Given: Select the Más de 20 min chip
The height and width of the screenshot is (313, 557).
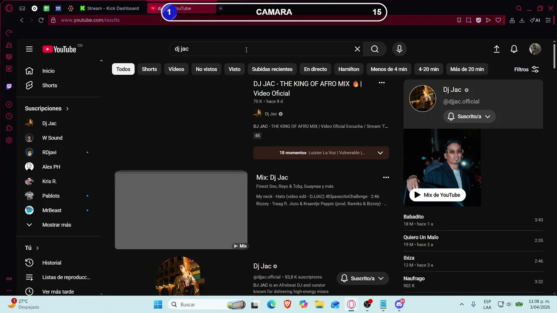Looking at the screenshot, I should point(467,69).
